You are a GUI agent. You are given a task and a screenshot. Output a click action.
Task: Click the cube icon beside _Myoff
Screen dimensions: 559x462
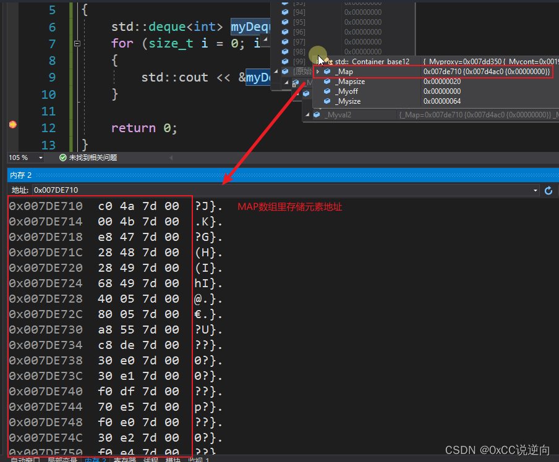tap(326, 91)
